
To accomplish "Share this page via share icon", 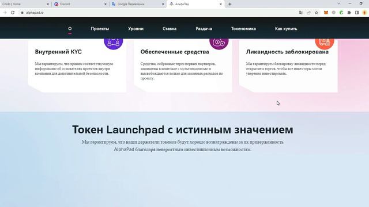I will [x=308, y=13].
